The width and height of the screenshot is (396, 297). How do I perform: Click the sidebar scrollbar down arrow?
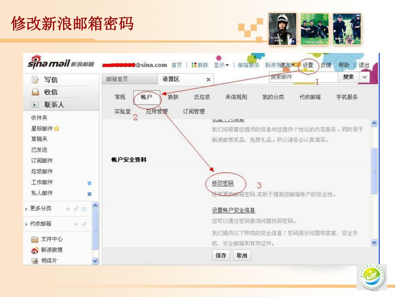[x=95, y=261]
